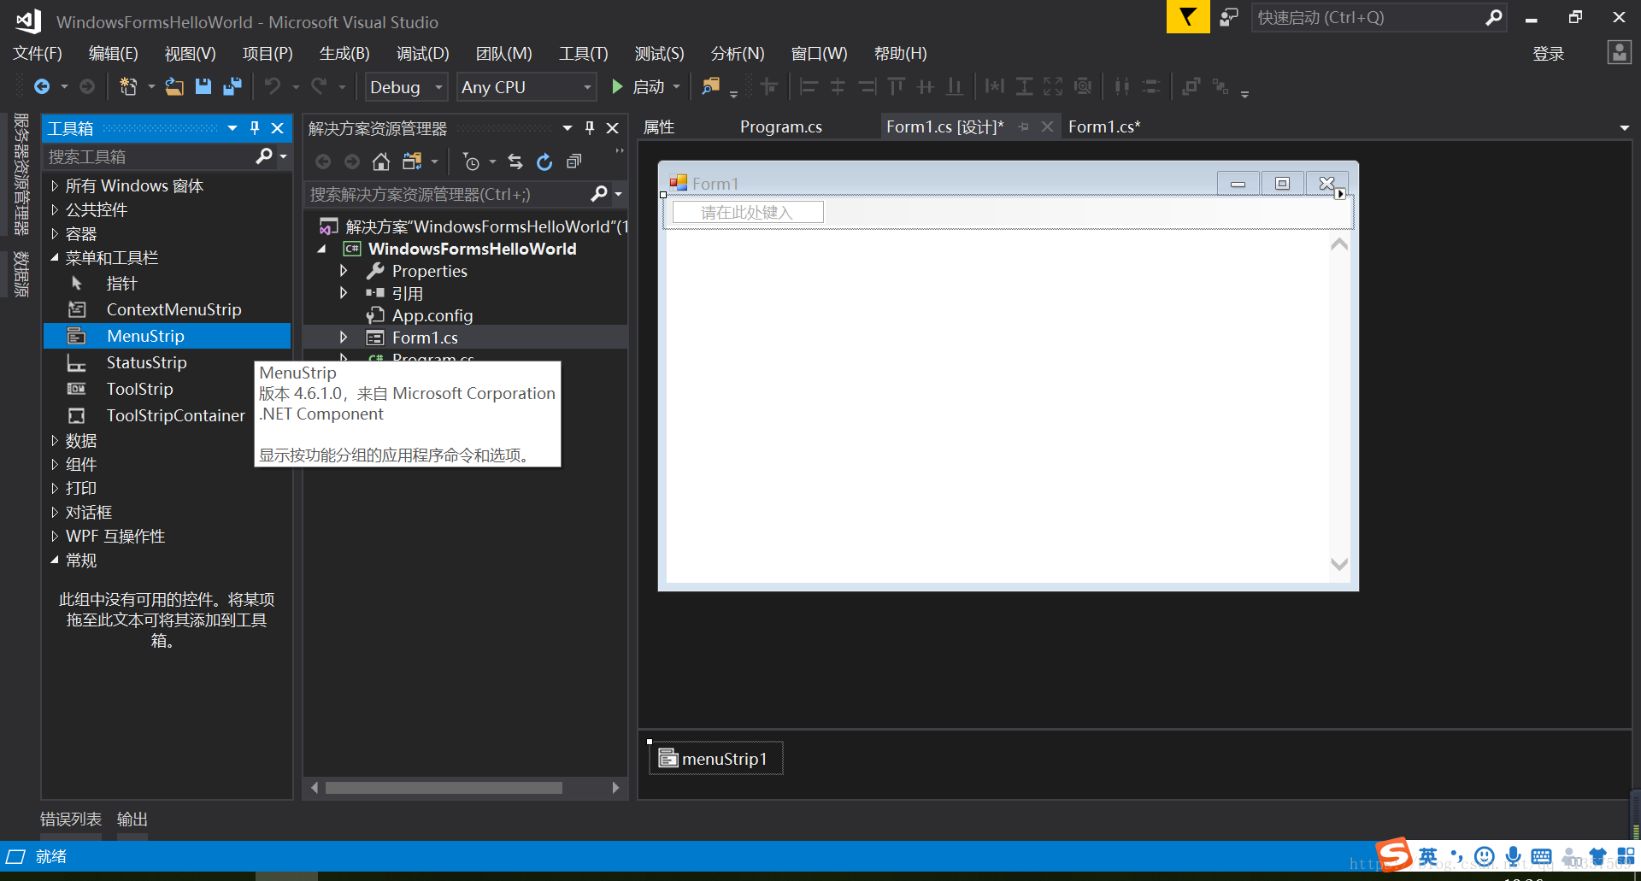
Task: Open the Any CPU platform dropdown
Action: 526,87
